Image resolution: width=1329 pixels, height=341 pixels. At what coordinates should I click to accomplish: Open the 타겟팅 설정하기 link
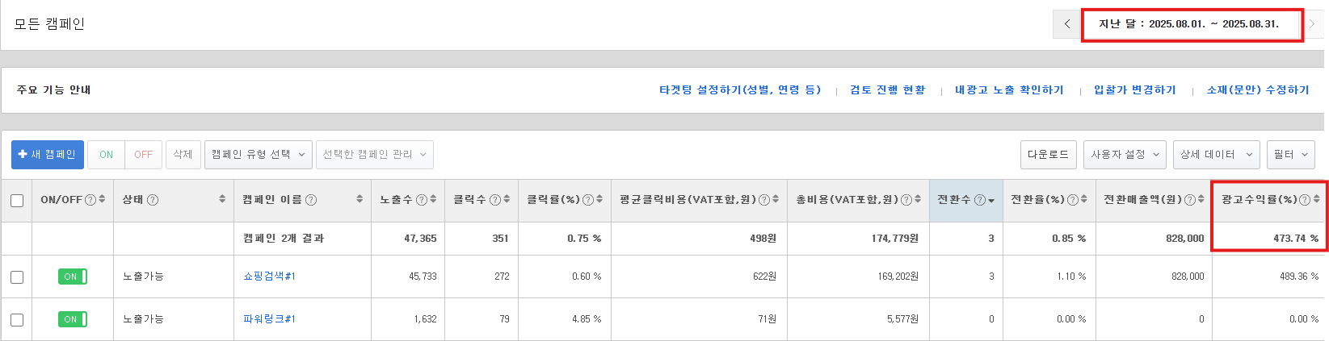pyautogui.click(x=740, y=89)
